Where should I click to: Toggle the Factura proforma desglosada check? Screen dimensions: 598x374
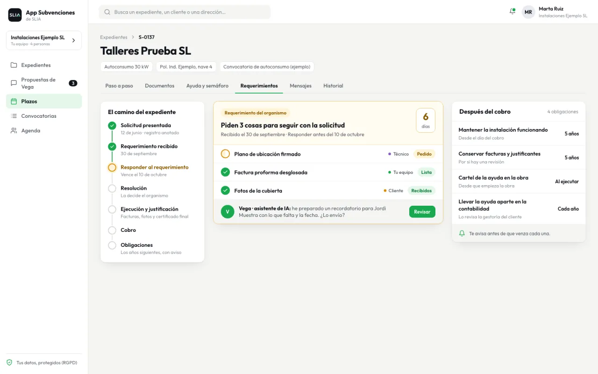coord(226,172)
